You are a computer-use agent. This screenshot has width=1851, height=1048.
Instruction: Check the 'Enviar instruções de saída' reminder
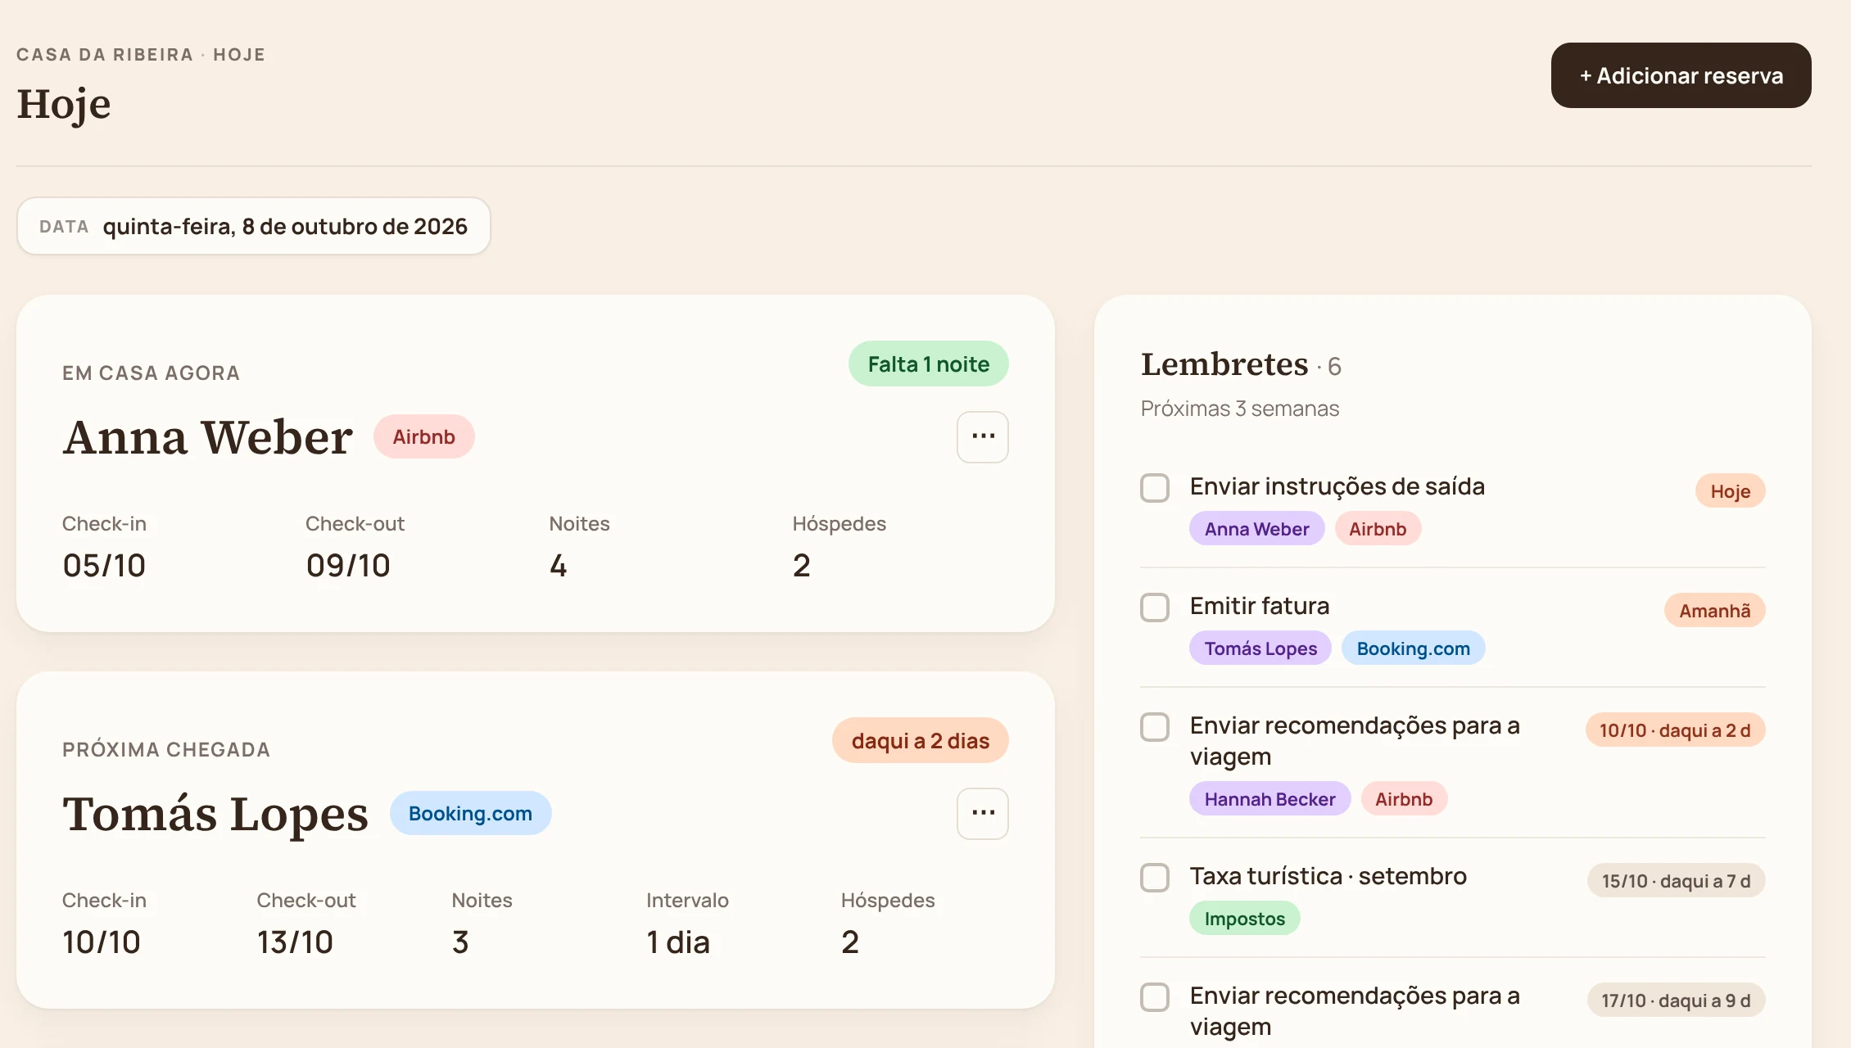point(1155,487)
